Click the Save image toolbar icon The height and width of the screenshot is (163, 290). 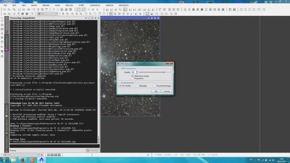tap(19, 10)
